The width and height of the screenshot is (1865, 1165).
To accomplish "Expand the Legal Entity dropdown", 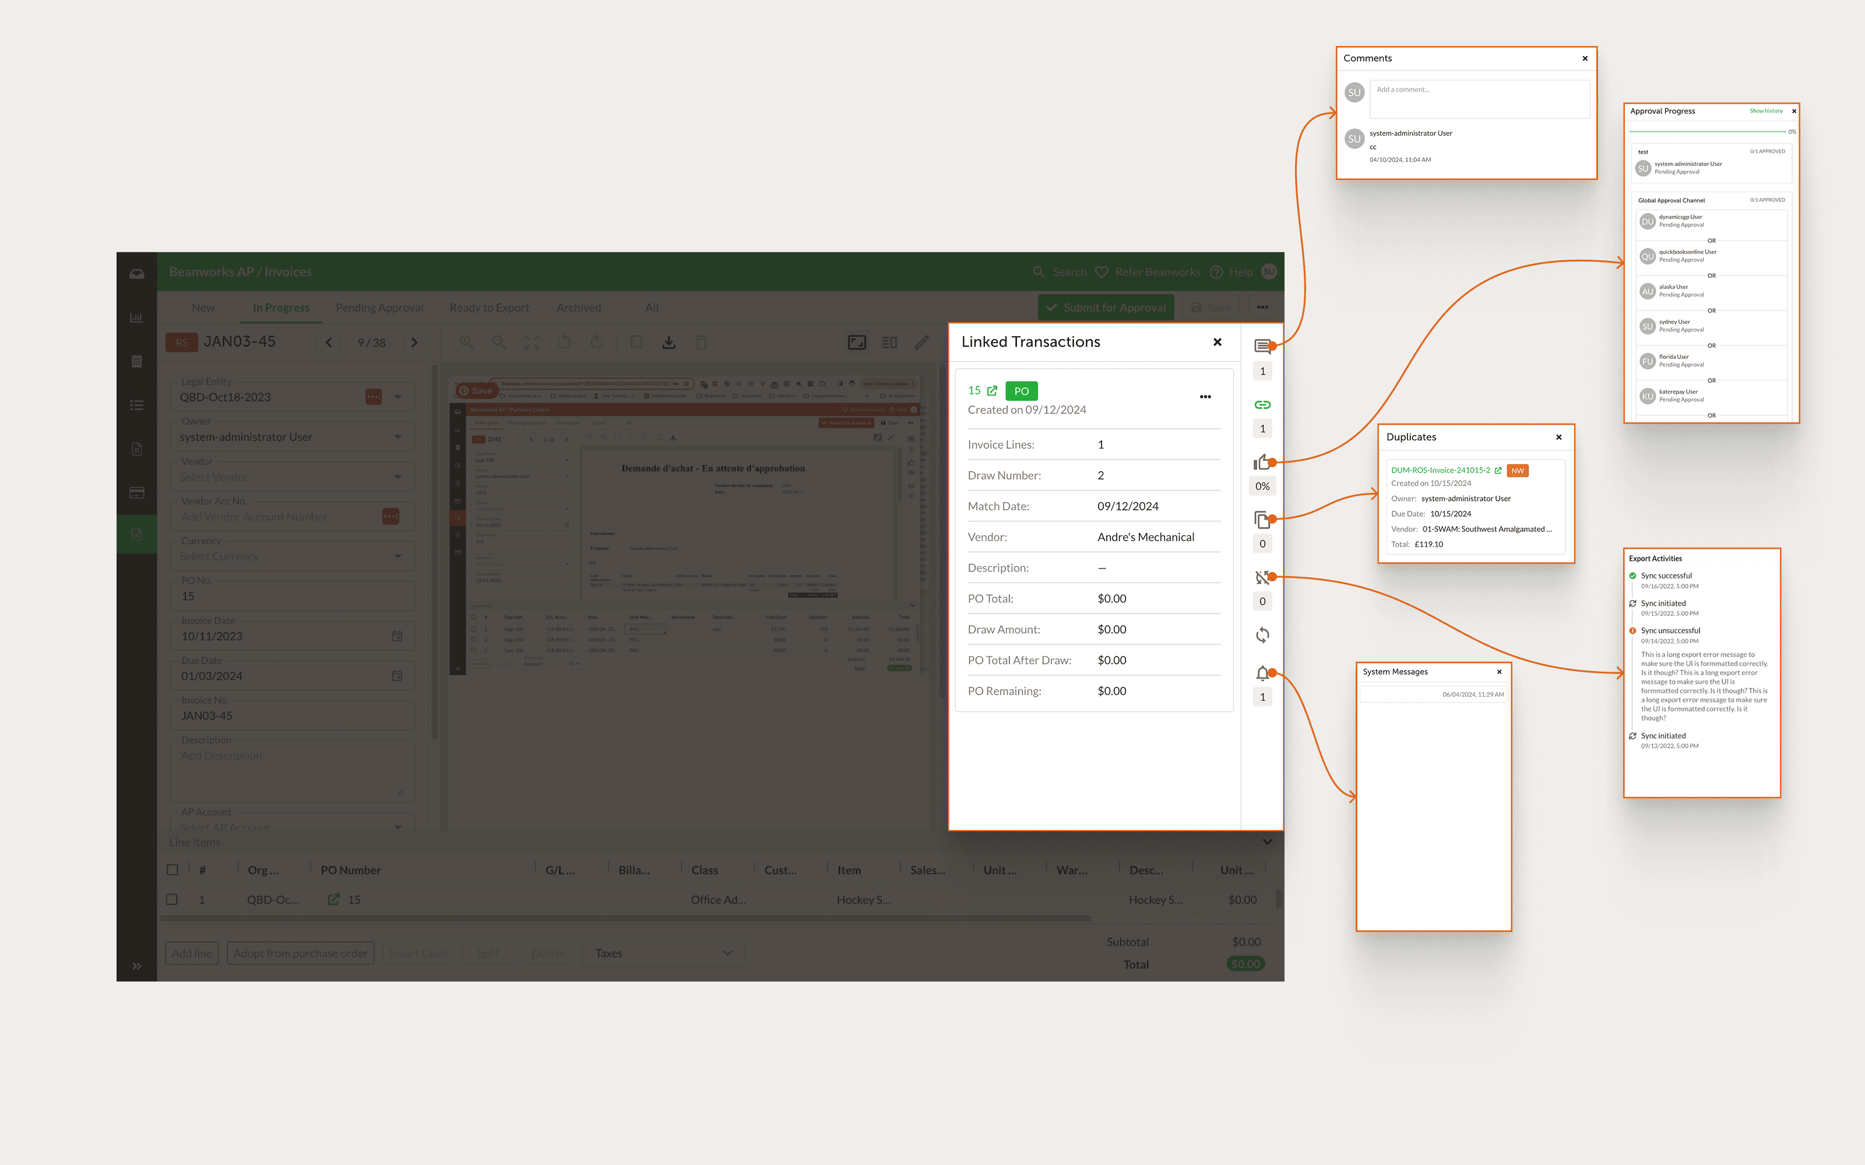I will (397, 397).
